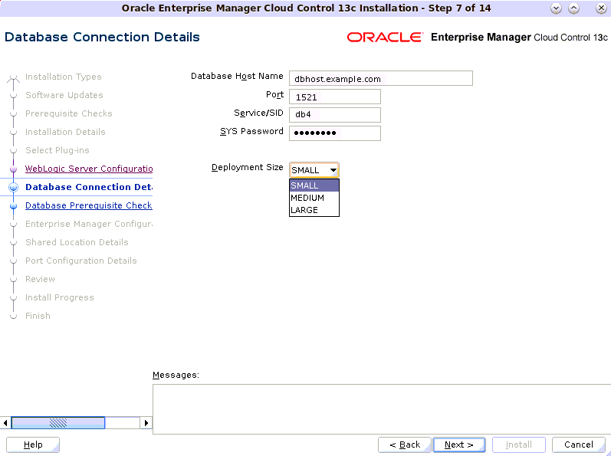Image resolution: width=611 pixels, height=456 pixels.
Task: Click the Help button
Action: tap(33, 445)
